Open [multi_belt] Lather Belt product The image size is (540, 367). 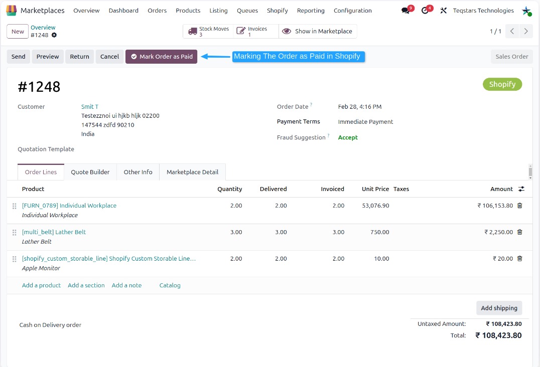coord(54,232)
